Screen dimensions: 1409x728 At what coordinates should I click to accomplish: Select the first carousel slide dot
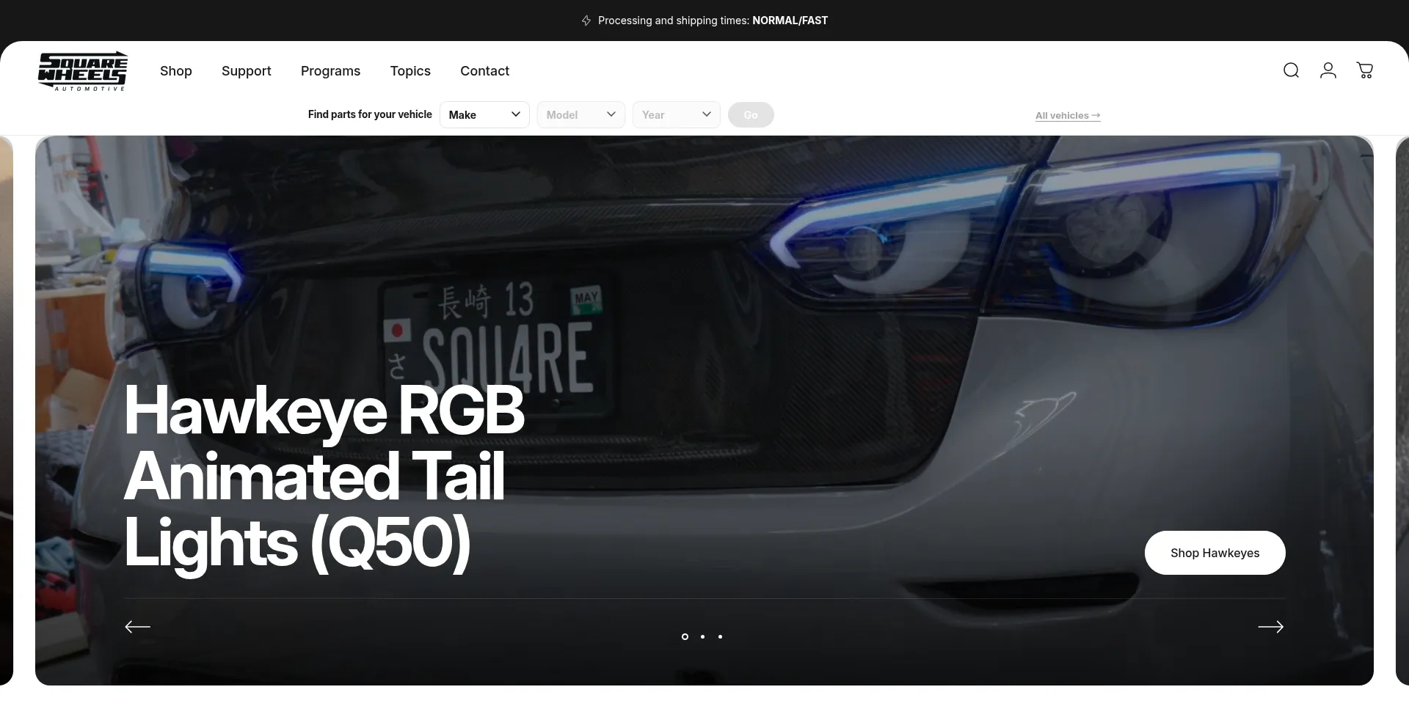point(685,636)
